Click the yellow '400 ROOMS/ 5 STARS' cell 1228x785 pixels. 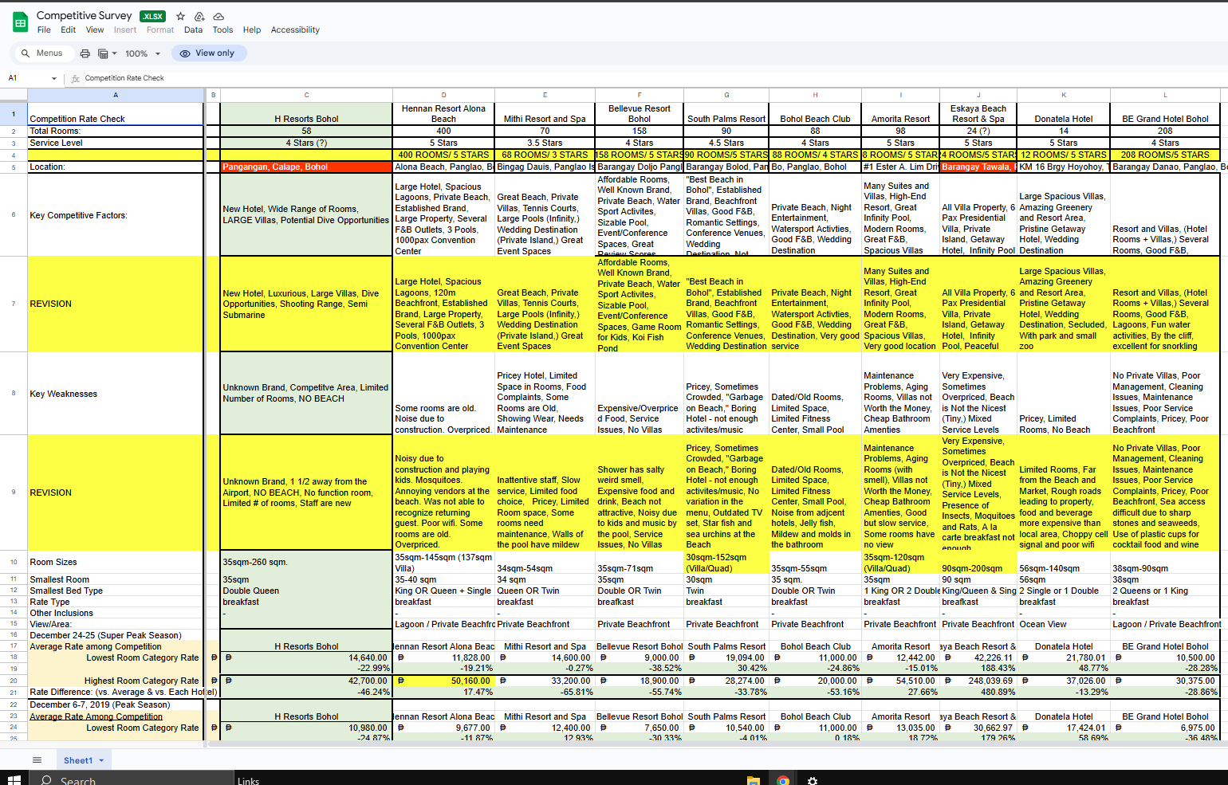(443, 155)
